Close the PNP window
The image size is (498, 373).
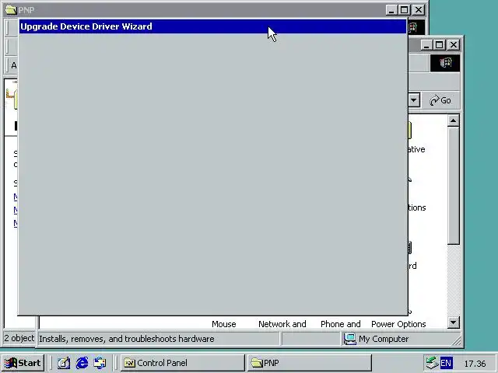tap(419, 10)
